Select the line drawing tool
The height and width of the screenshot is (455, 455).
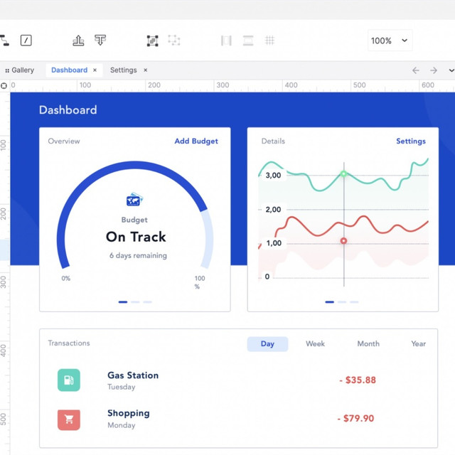pos(26,41)
